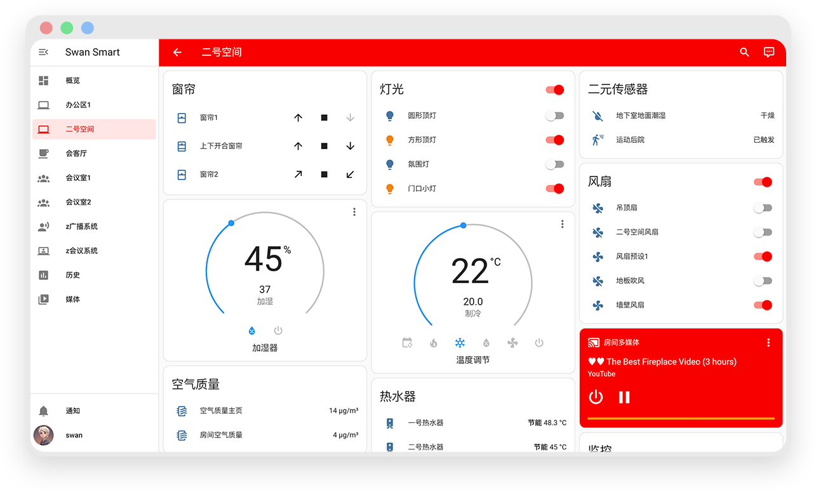Pause the fireplace video playback
The height and width of the screenshot is (492, 816).
click(624, 397)
